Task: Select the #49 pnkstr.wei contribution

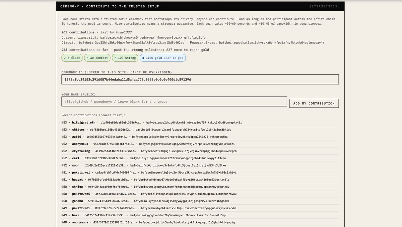Action: pos(200,208)
